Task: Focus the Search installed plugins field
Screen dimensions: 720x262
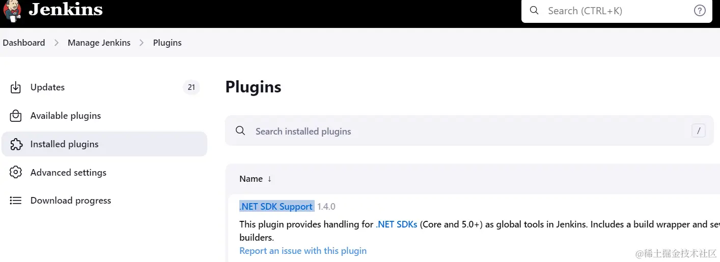Action: [458, 131]
